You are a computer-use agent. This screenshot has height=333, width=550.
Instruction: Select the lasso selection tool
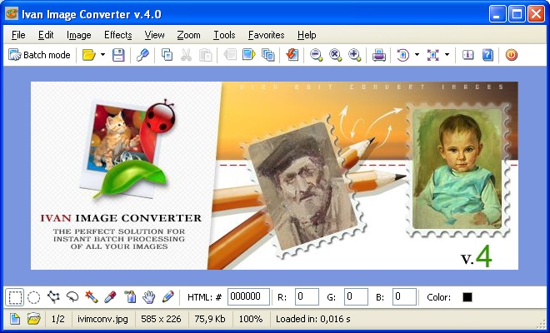coord(72,297)
